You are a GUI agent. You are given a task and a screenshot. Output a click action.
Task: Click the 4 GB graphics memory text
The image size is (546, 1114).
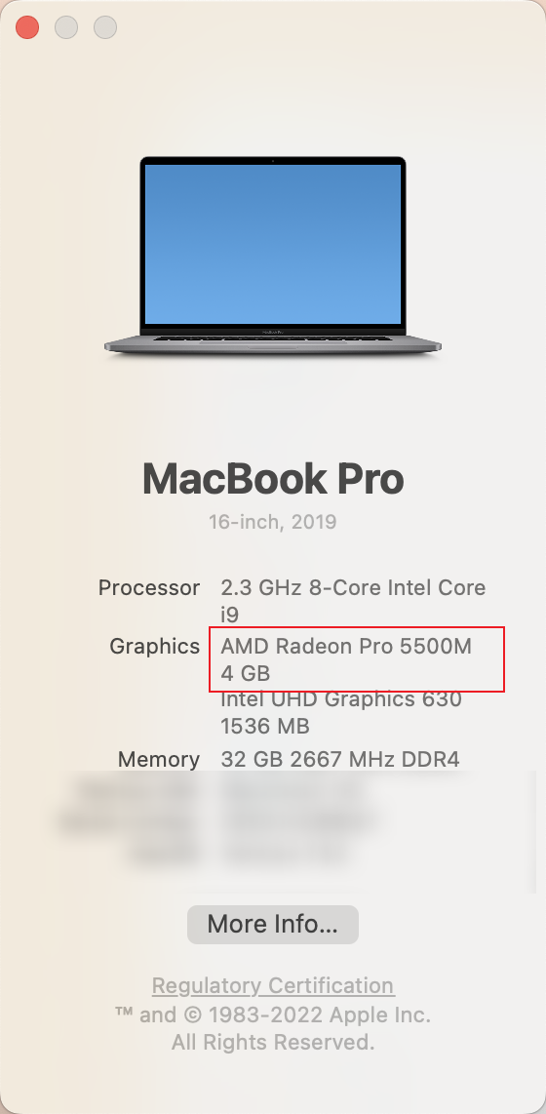click(246, 673)
